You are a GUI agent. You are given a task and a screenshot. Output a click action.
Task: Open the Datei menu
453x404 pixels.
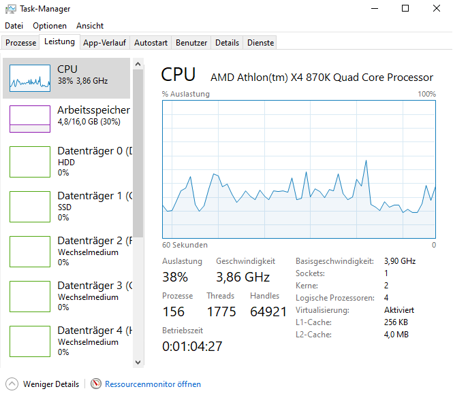(14, 26)
